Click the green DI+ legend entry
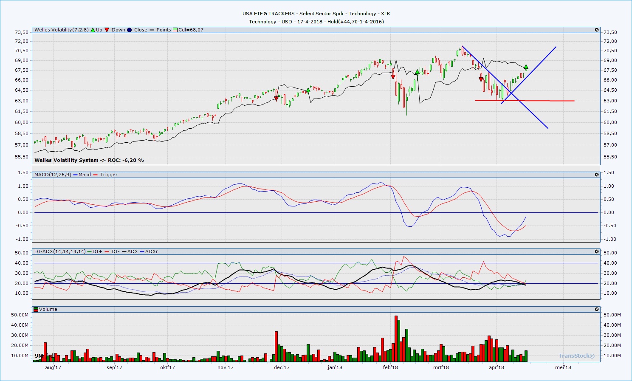632x381 pixels. [95, 251]
